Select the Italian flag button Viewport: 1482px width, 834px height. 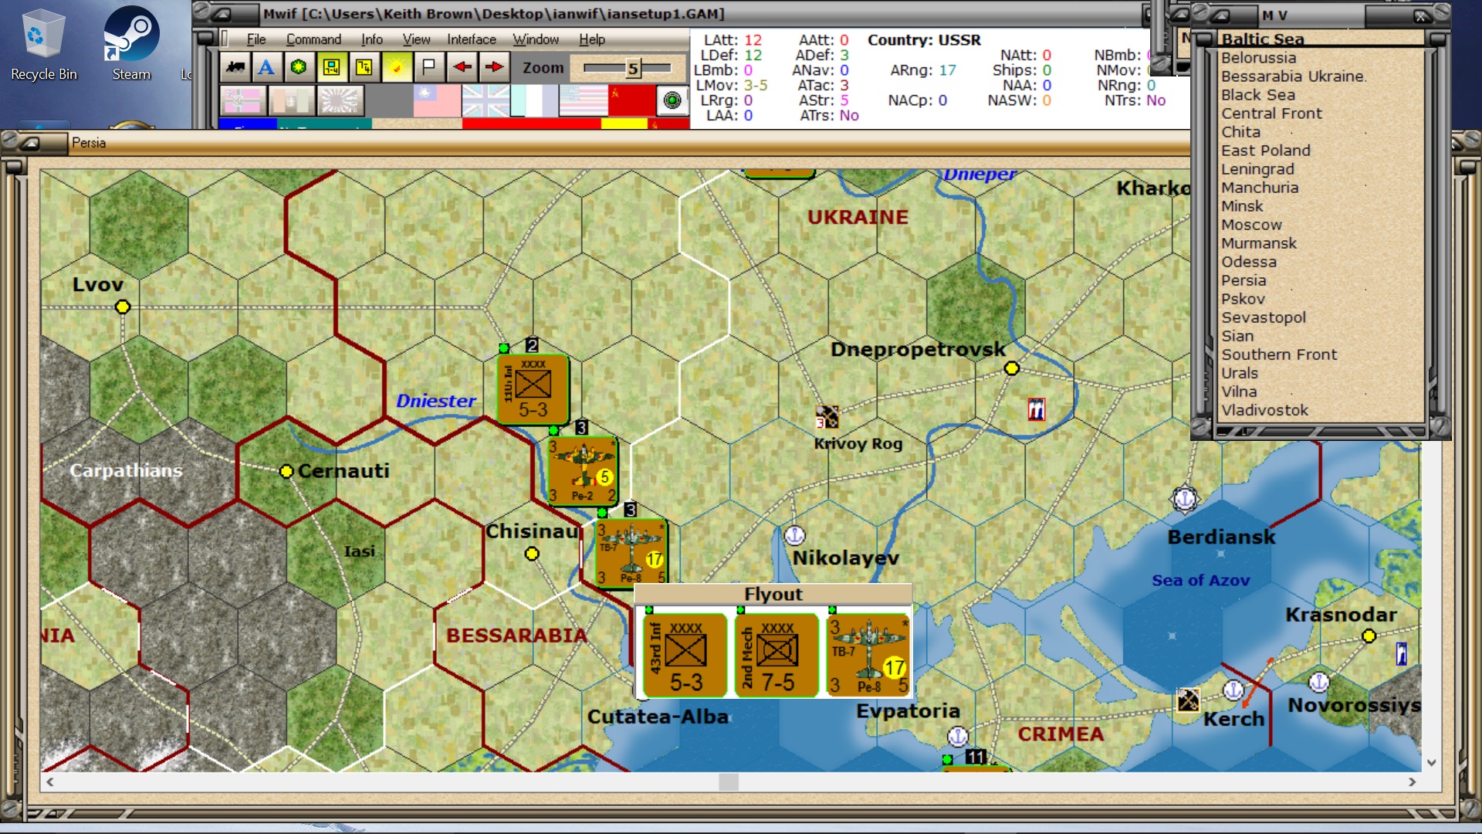tap(291, 100)
